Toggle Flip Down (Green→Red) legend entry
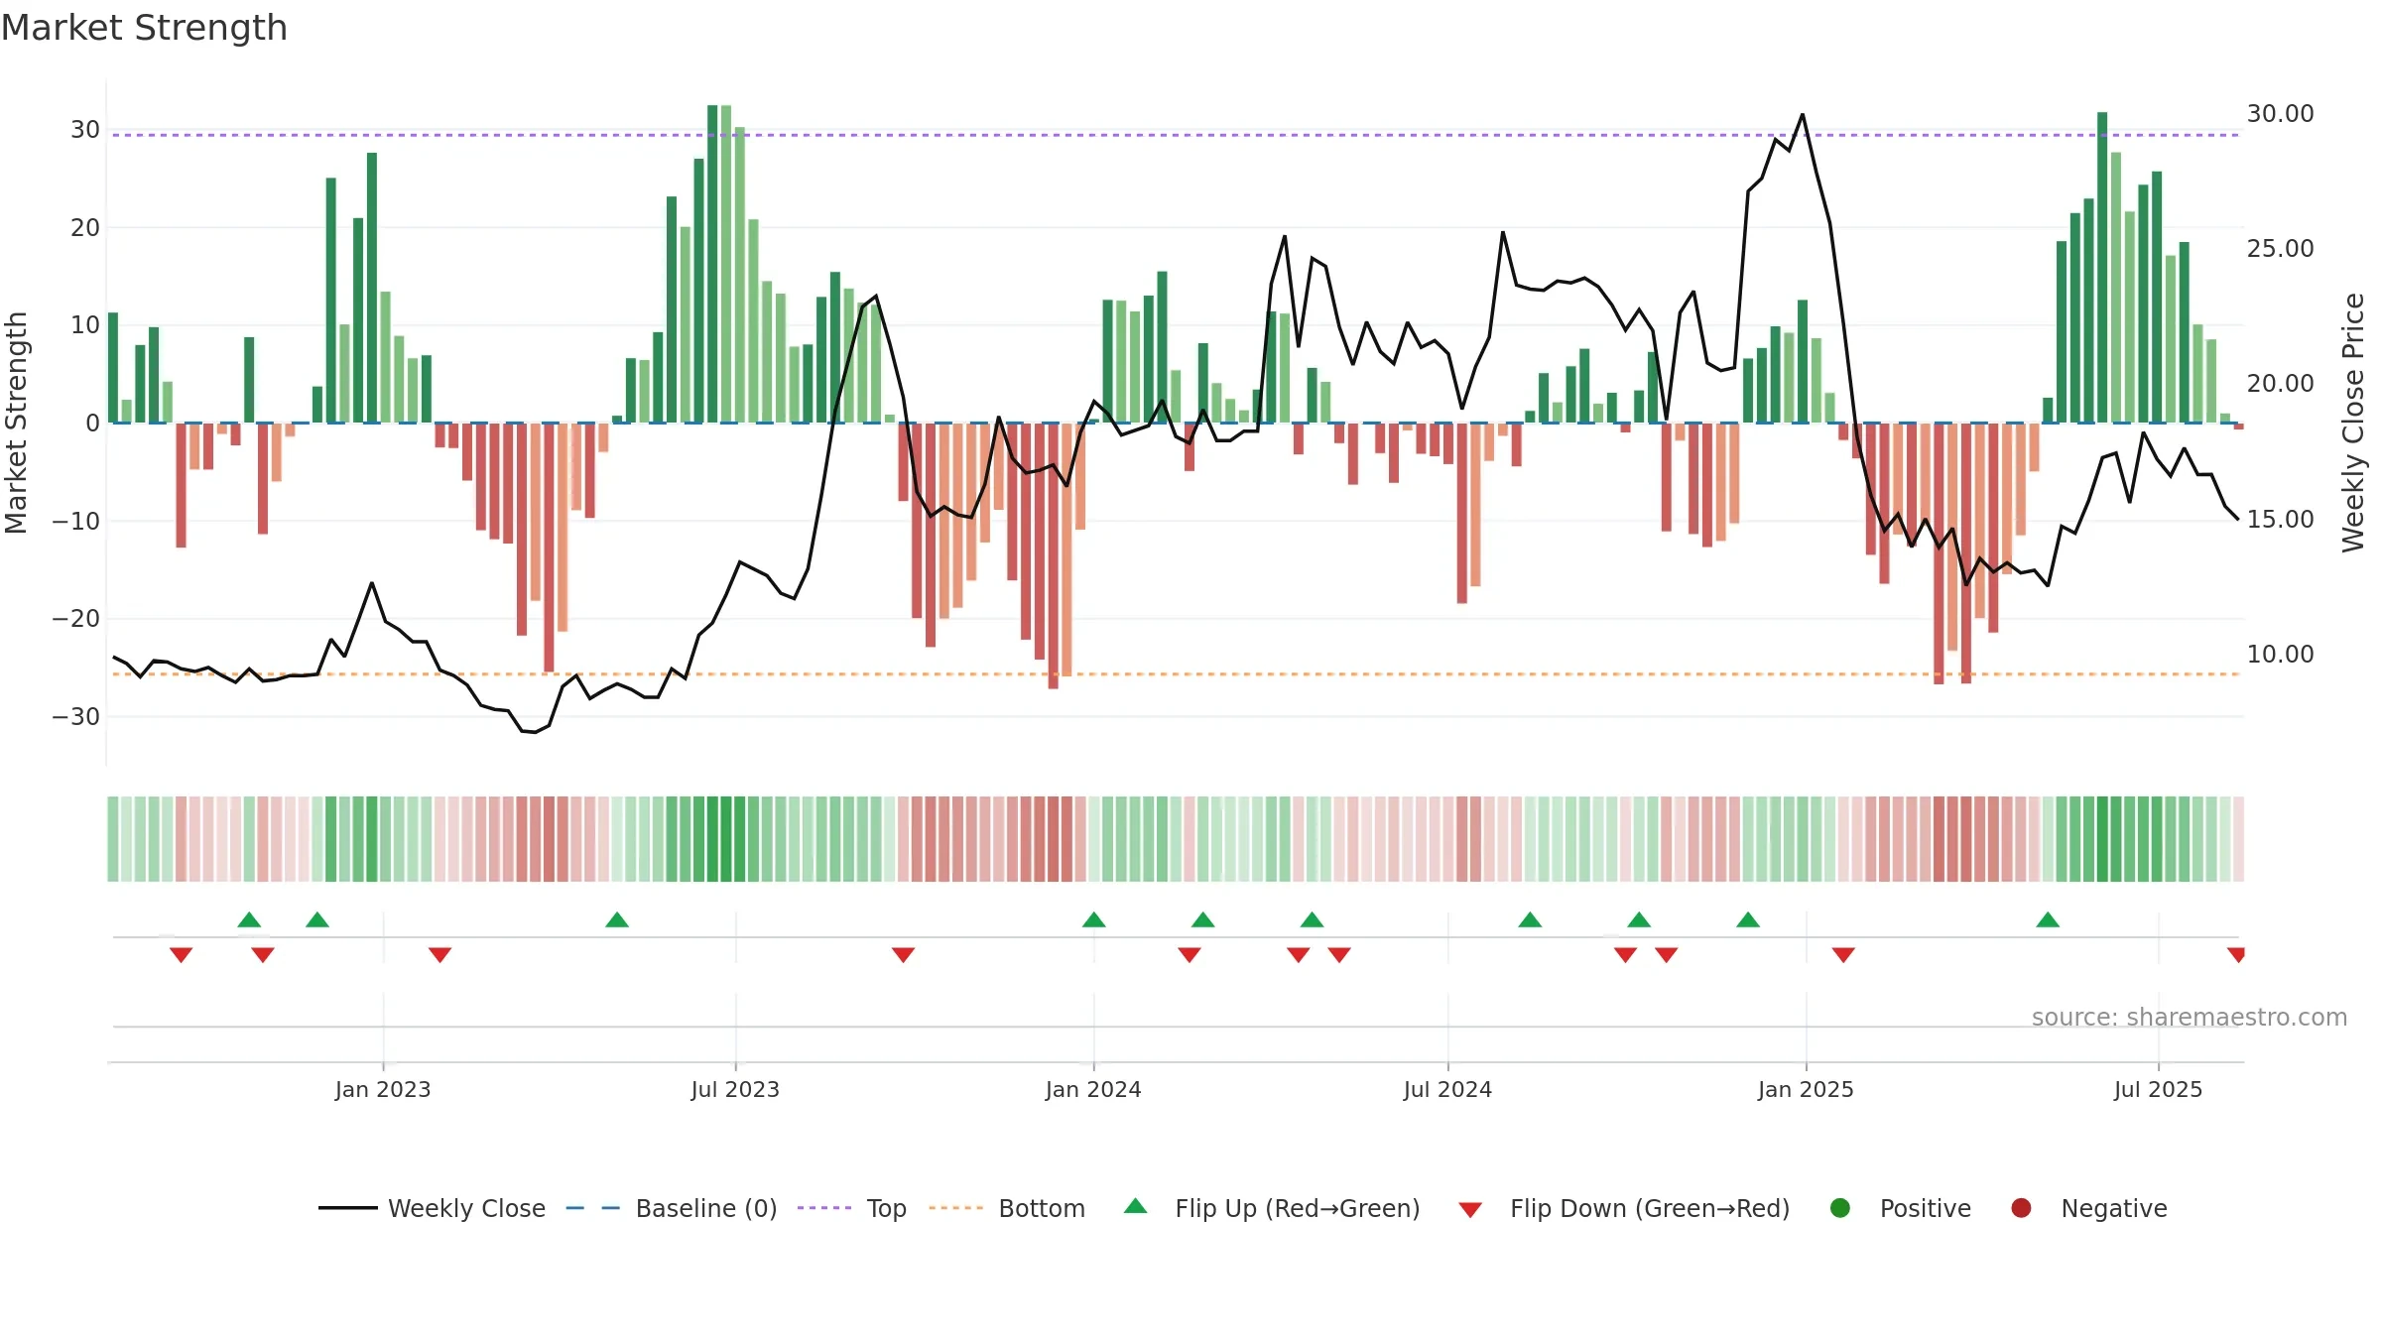The height and width of the screenshot is (1339, 2381). point(1625,1208)
